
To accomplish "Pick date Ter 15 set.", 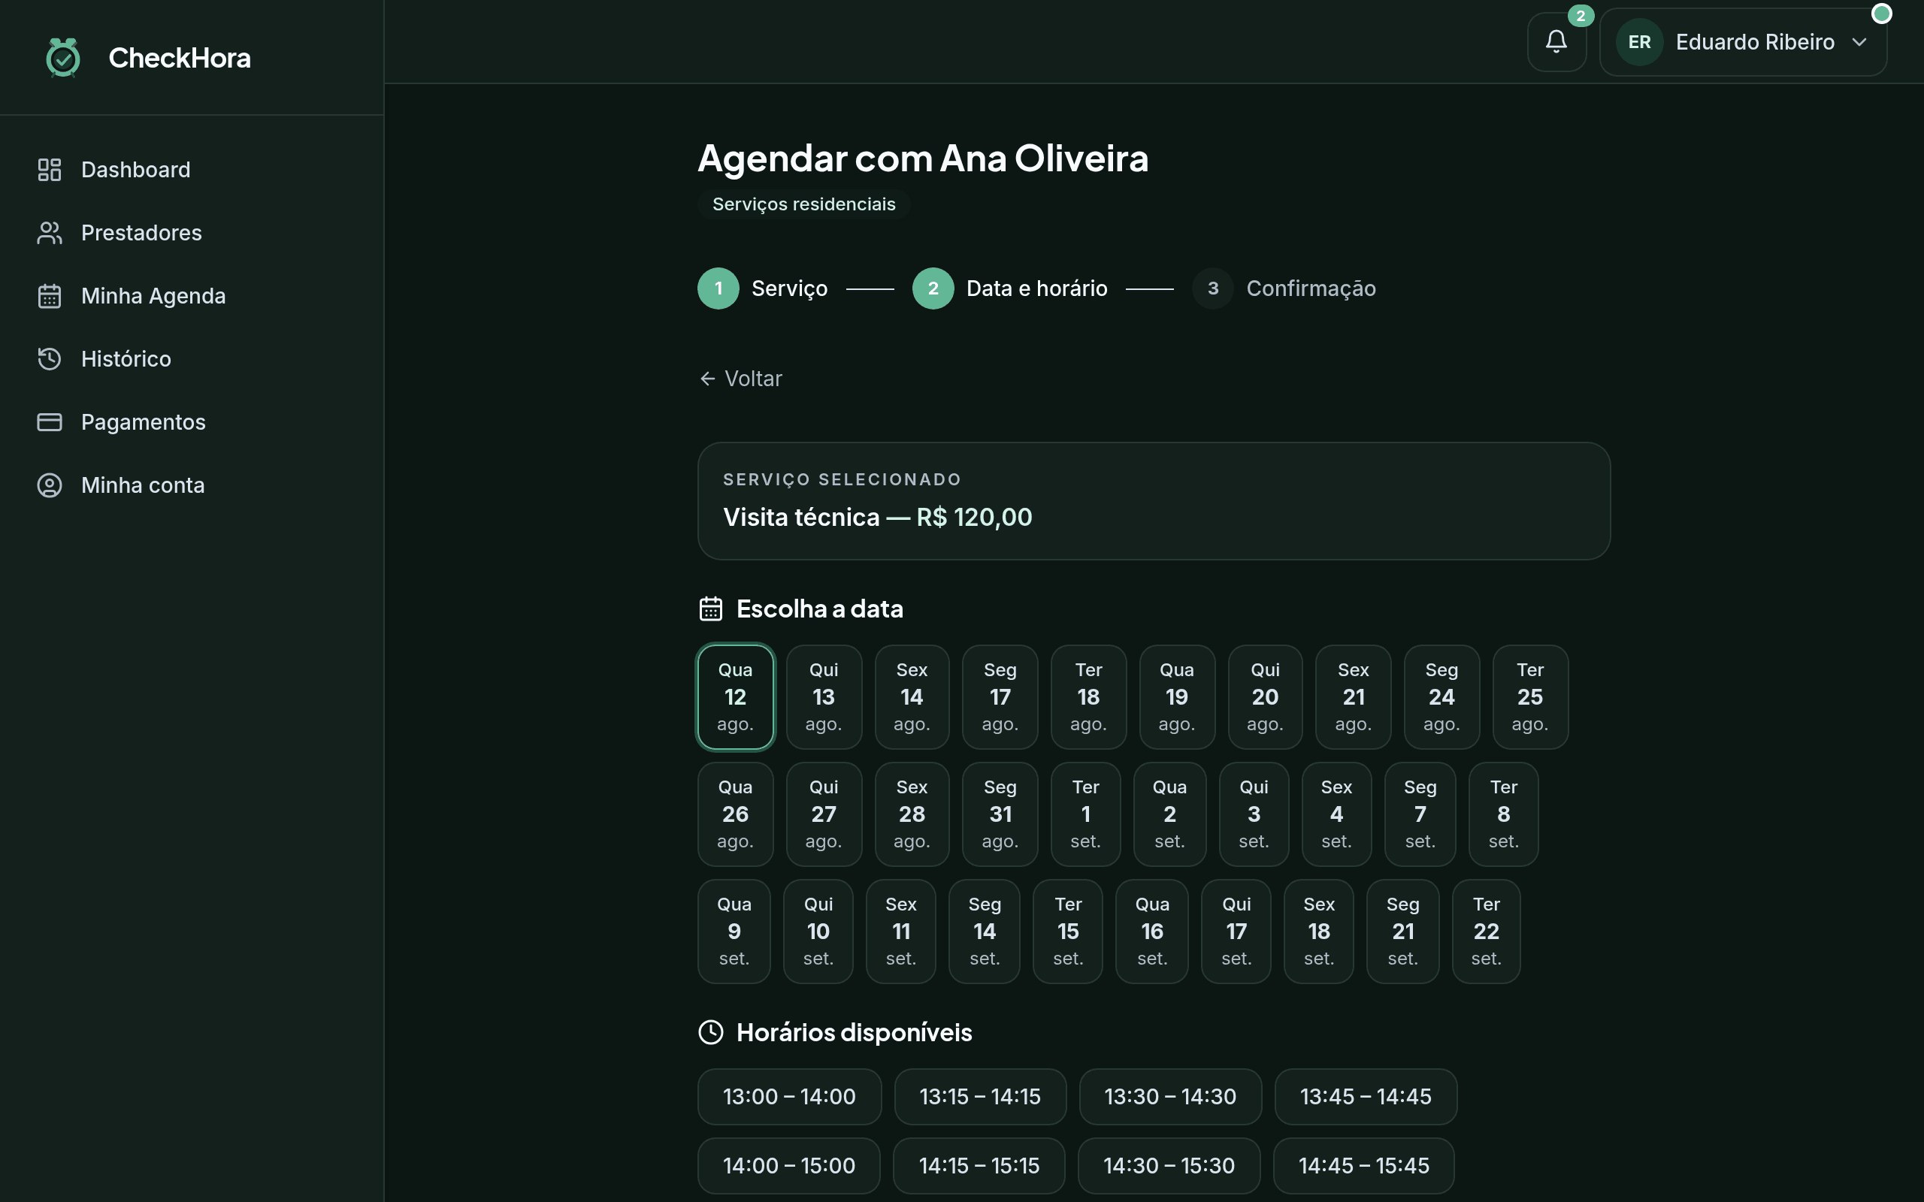I will point(1068,932).
